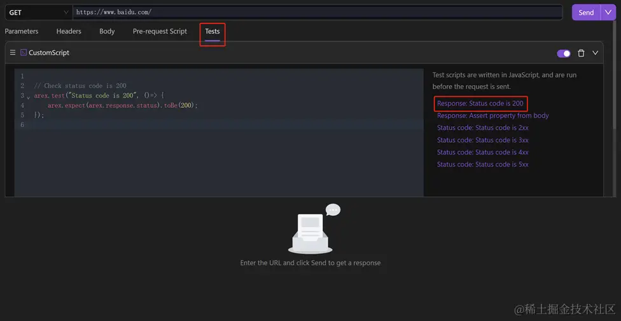Insert snippet Status code is 5xx
621x321 pixels.
[x=482, y=164]
